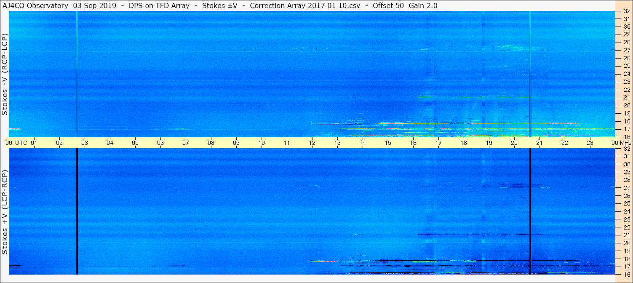The image size is (633, 283).
Task: Click the 25 MHz label of the upper panel
Action: 627,66
